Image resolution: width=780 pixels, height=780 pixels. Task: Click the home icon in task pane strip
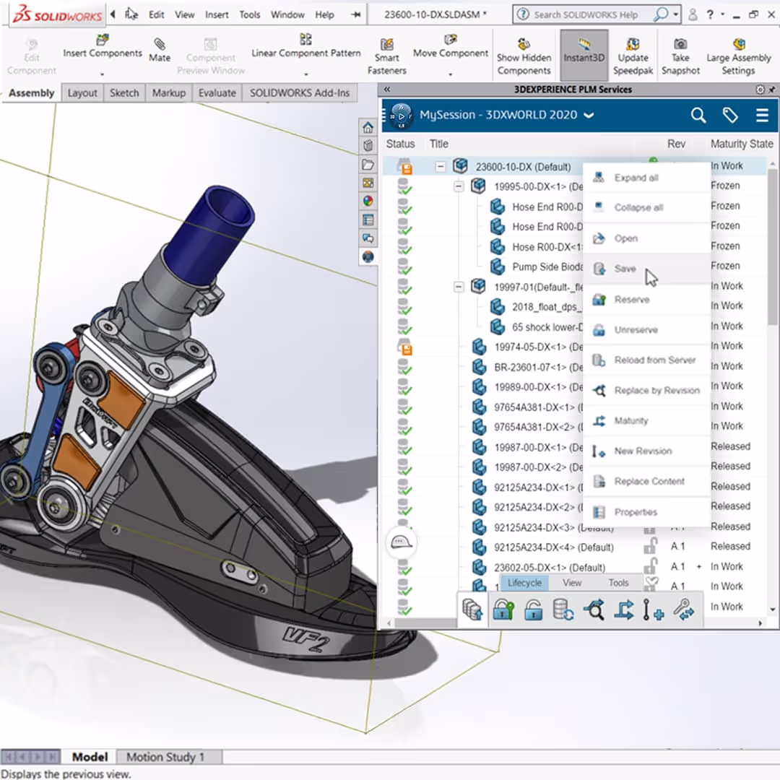click(x=368, y=128)
